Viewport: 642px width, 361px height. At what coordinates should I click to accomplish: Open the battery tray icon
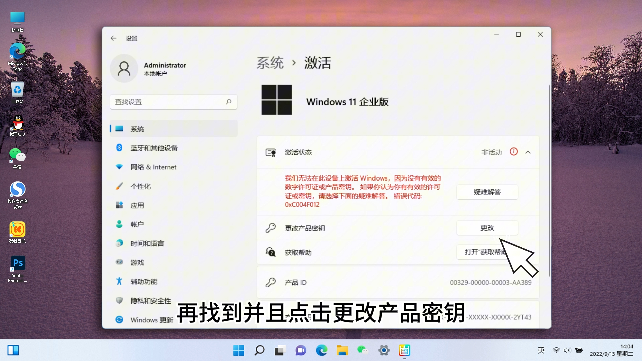click(579, 350)
